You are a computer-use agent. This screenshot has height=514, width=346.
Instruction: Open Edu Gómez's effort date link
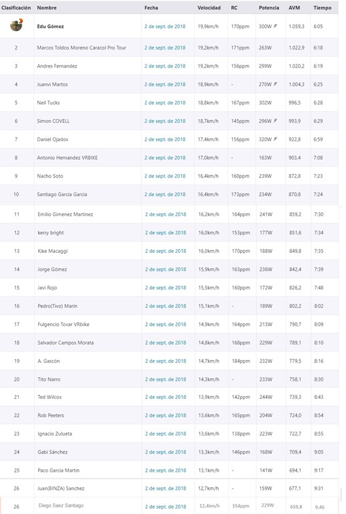[165, 27]
